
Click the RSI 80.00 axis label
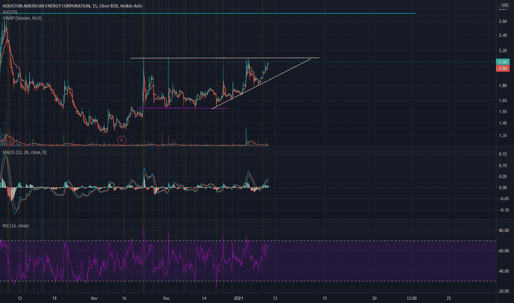tap(504, 231)
